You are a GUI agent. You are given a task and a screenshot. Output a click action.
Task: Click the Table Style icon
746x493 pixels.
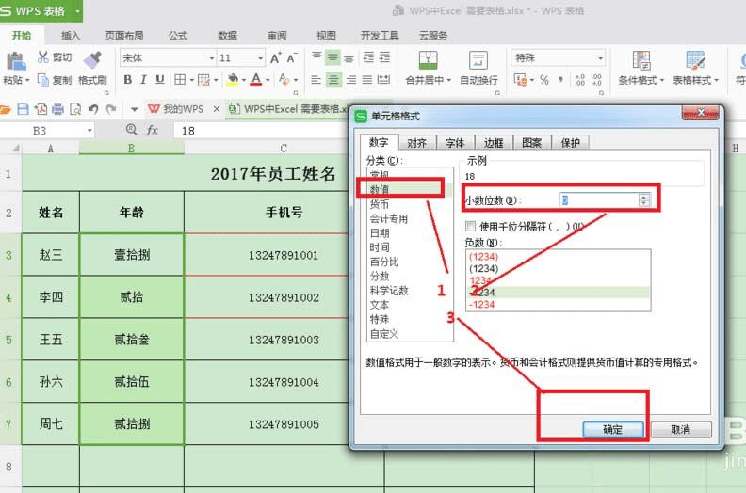695,60
